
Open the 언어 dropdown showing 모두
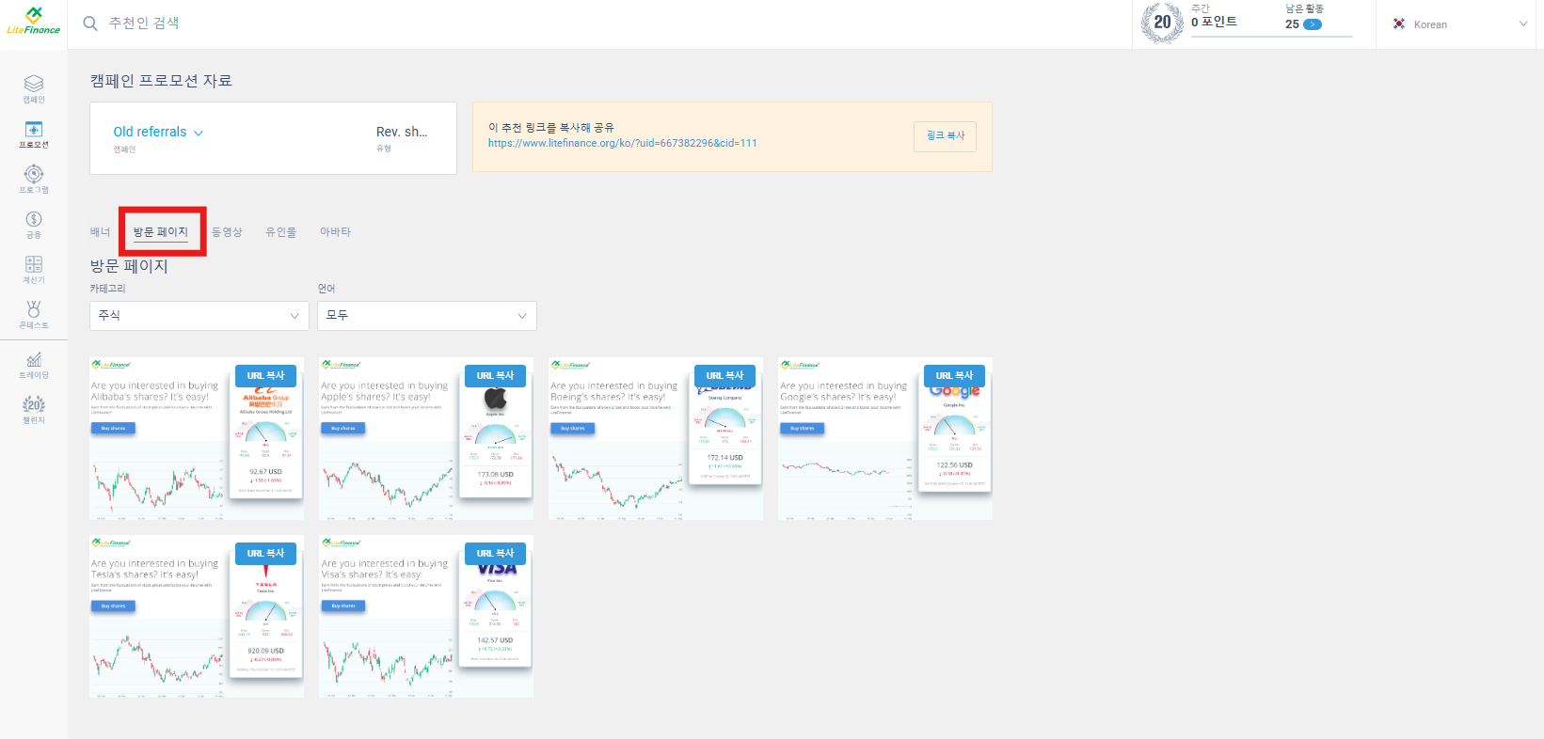pyautogui.click(x=427, y=316)
